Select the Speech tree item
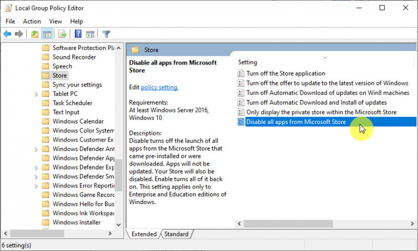 tap(62, 66)
